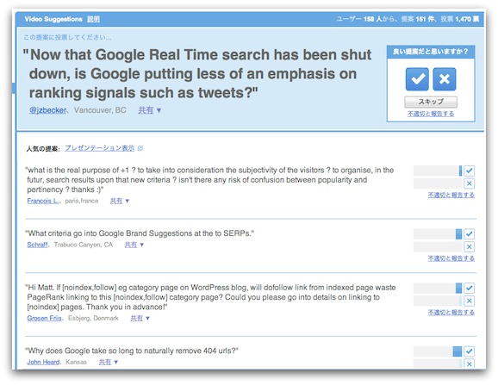Viewport: 498px width, 385px height.
Task: Vote yes with the large blue checkmark
Action: click(x=417, y=79)
